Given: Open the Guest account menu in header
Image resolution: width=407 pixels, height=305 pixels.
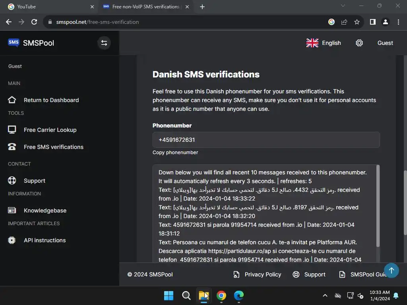Looking at the screenshot, I should [385, 43].
